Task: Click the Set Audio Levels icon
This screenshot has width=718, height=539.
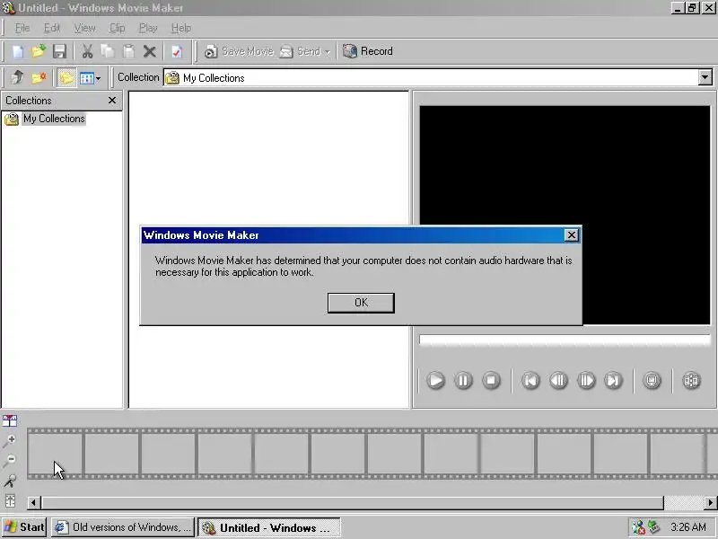Action: pos(10,501)
